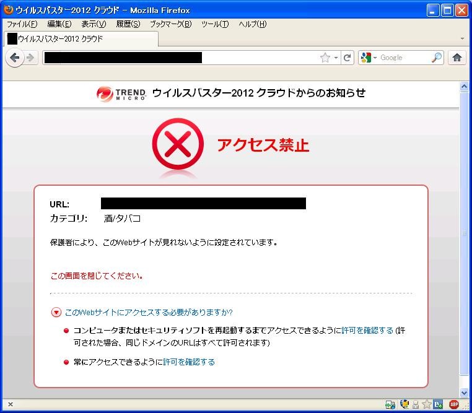Screen dimensions: 472x413
Task: Open the URL history dropdown arrow
Action: point(336,58)
